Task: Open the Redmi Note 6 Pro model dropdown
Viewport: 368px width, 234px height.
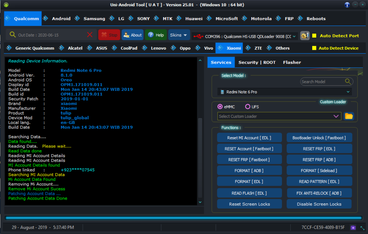Action: coord(348,92)
